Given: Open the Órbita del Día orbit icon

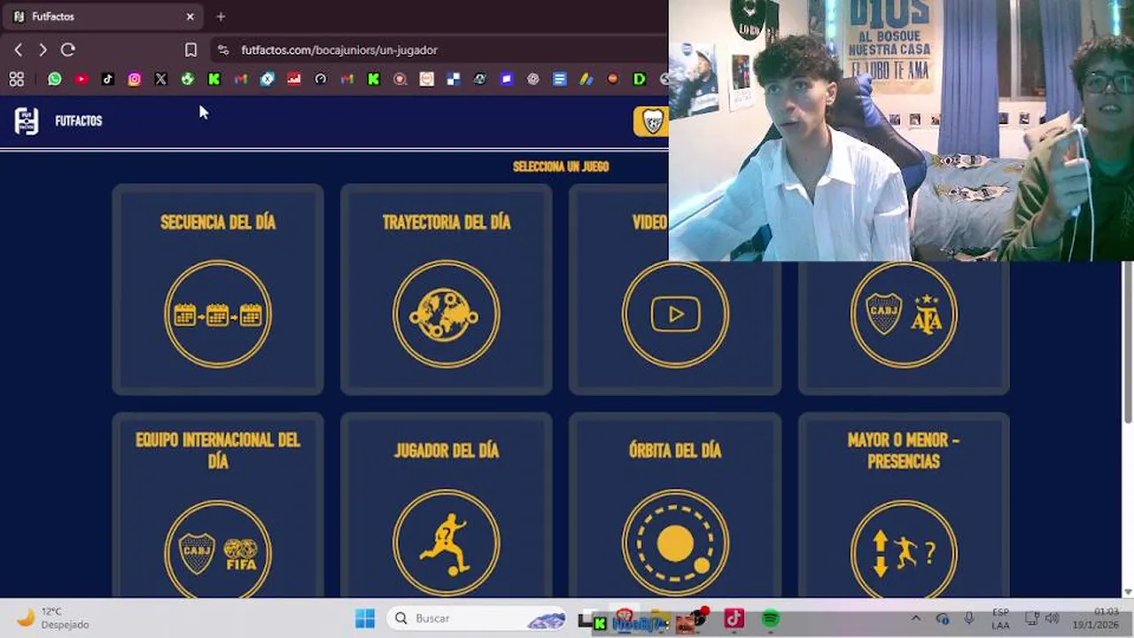Looking at the screenshot, I should 675,543.
